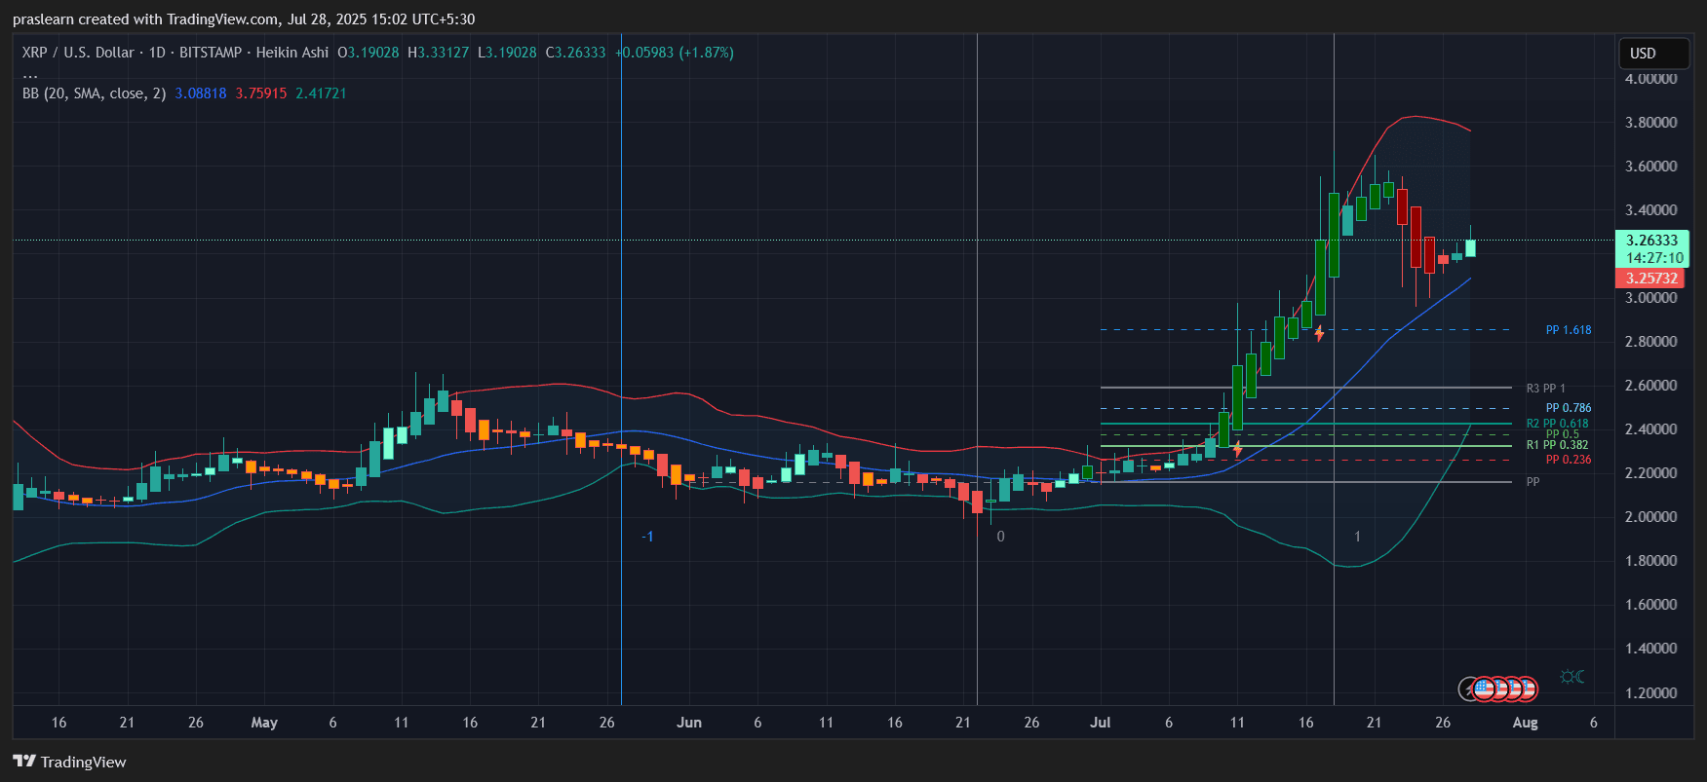This screenshot has height=782, width=1707.
Task: Expand the three-dots legend under symbol title
Action: pos(30,74)
